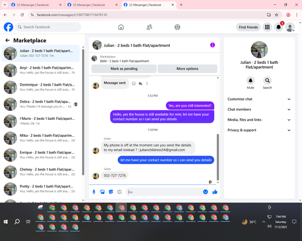
Task: Click Find friends button
Action: click(x=248, y=27)
